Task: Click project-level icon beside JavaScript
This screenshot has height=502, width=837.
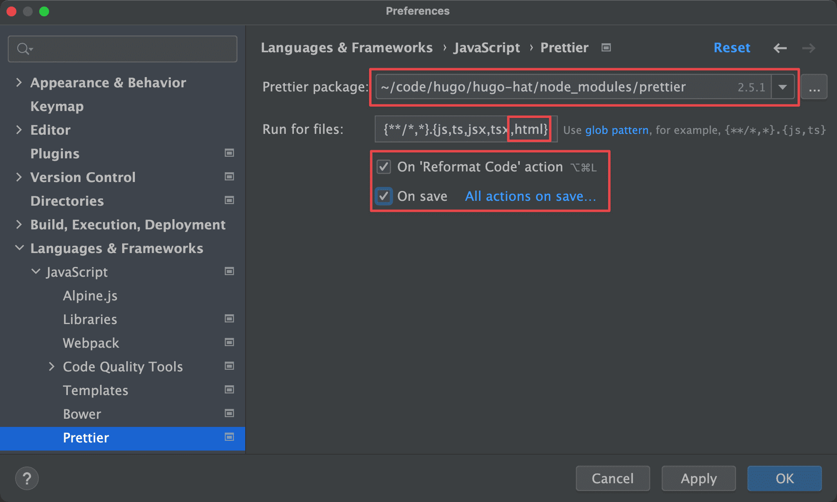Action: (x=229, y=271)
